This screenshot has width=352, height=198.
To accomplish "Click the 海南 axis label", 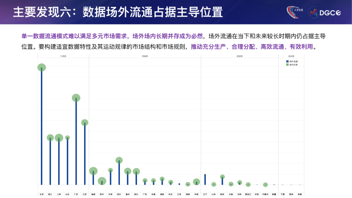I will (188, 194).
